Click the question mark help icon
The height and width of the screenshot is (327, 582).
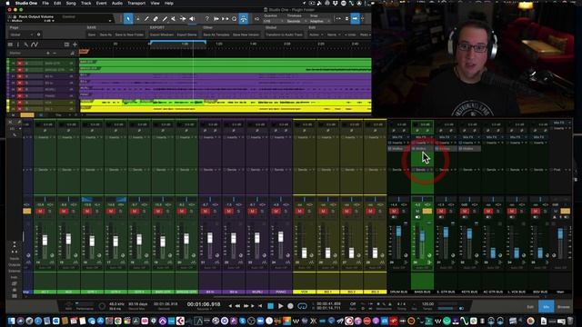[207, 18]
